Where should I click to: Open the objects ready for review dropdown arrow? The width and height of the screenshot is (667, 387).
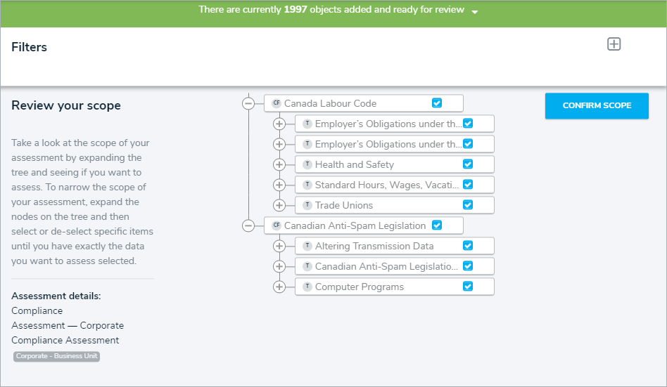[x=475, y=11]
